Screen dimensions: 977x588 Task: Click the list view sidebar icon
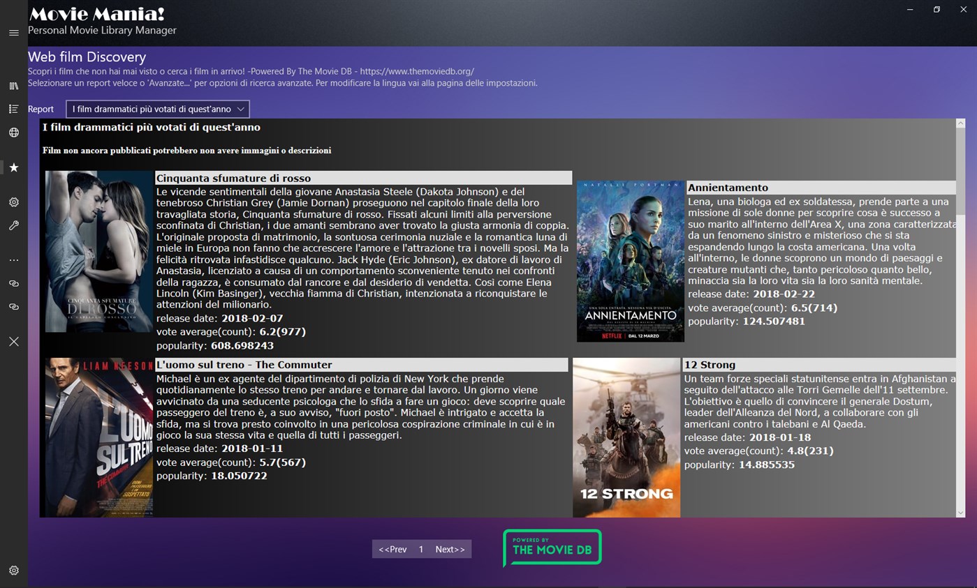coord(13,109)
